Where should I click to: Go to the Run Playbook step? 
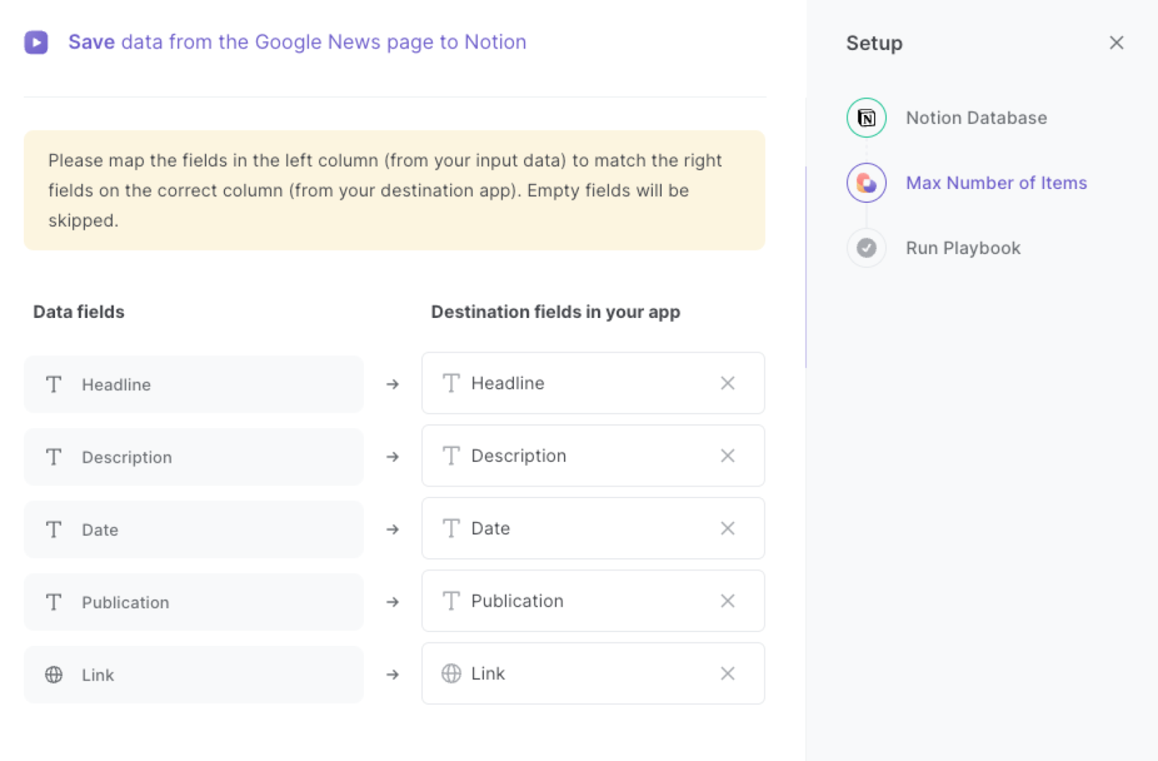coord(963,248)
